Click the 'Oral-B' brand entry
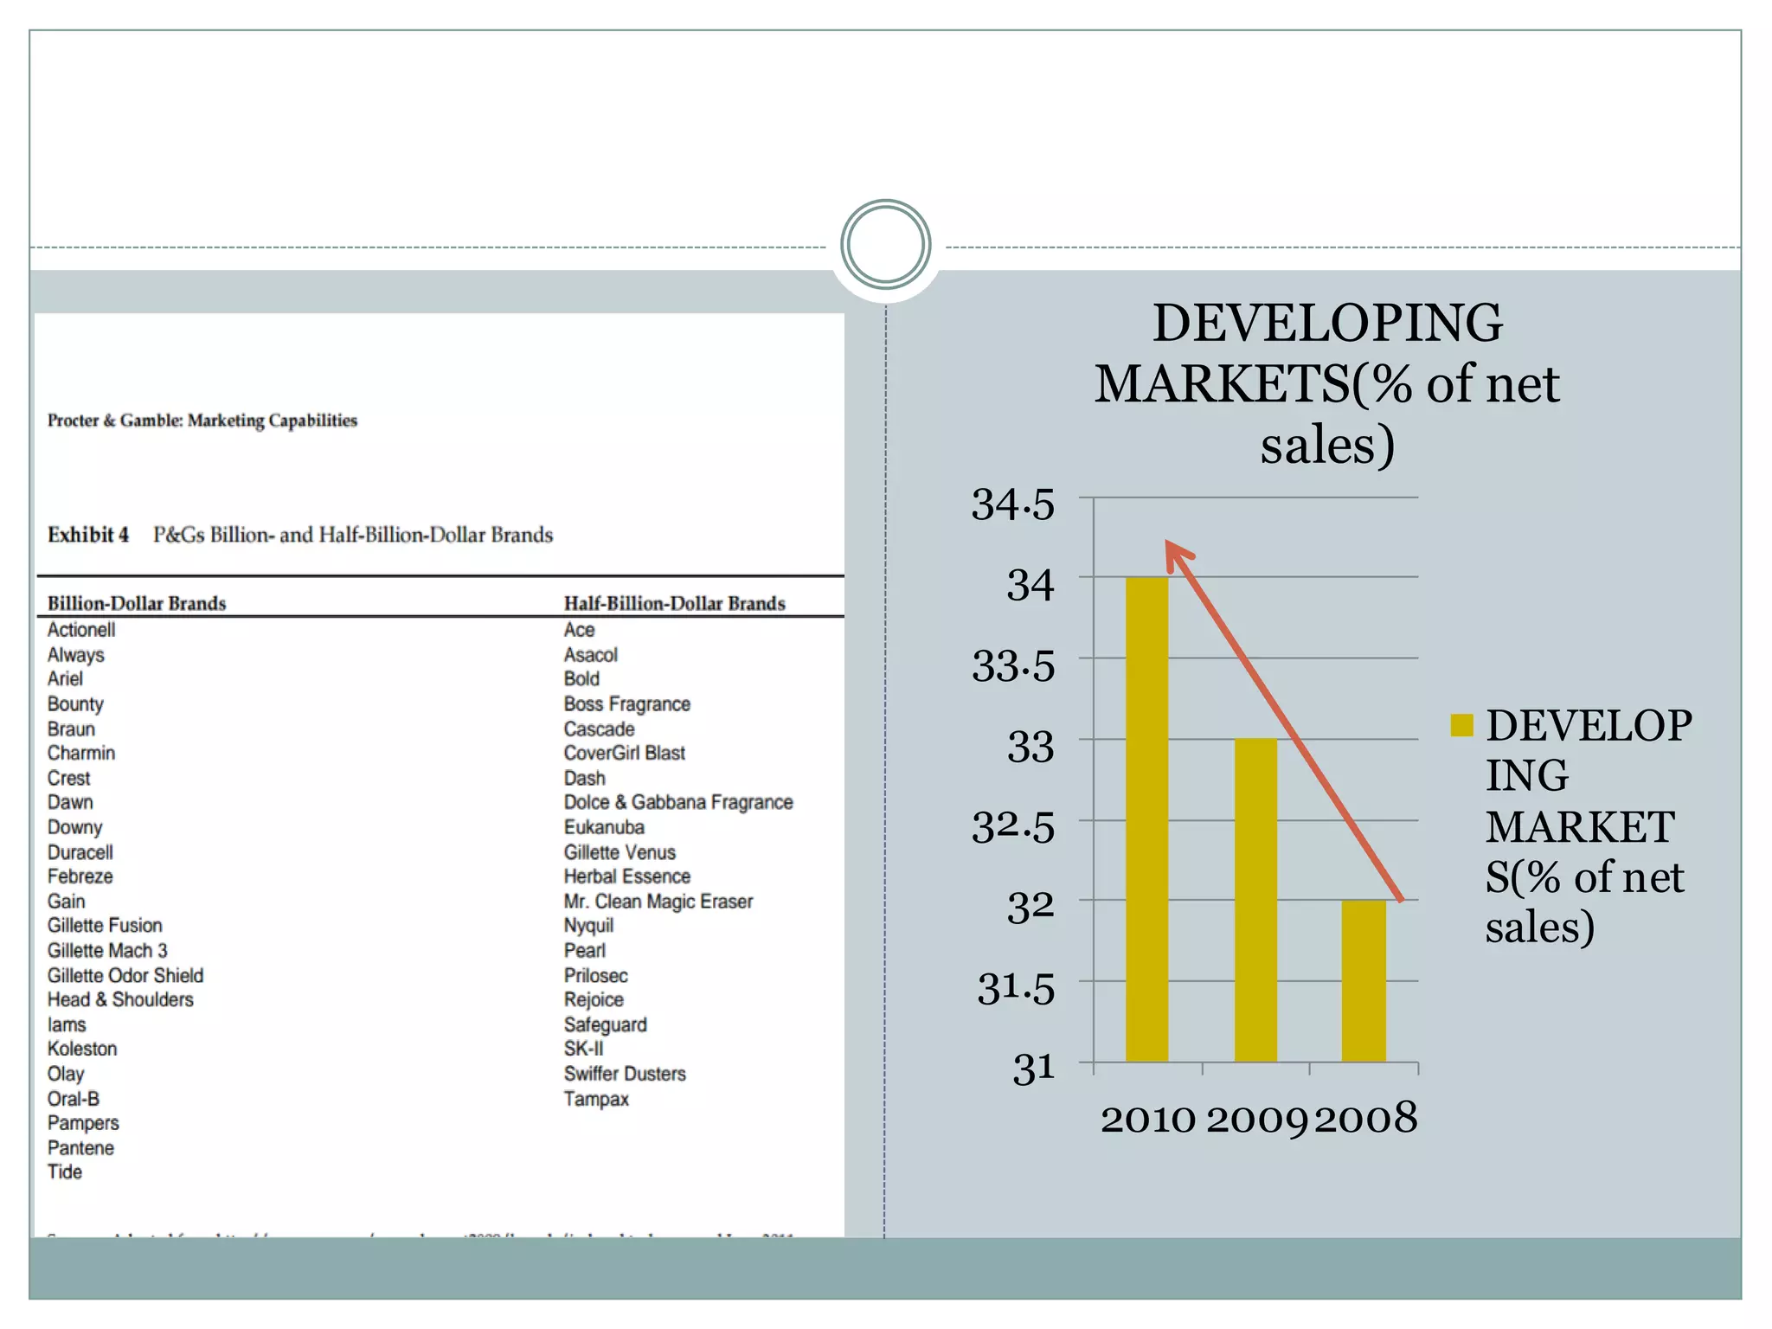The image size is (1772, 1329). coord(74,1099)
